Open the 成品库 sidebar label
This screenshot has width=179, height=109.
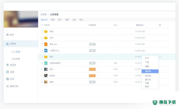(x=13, y=65)
